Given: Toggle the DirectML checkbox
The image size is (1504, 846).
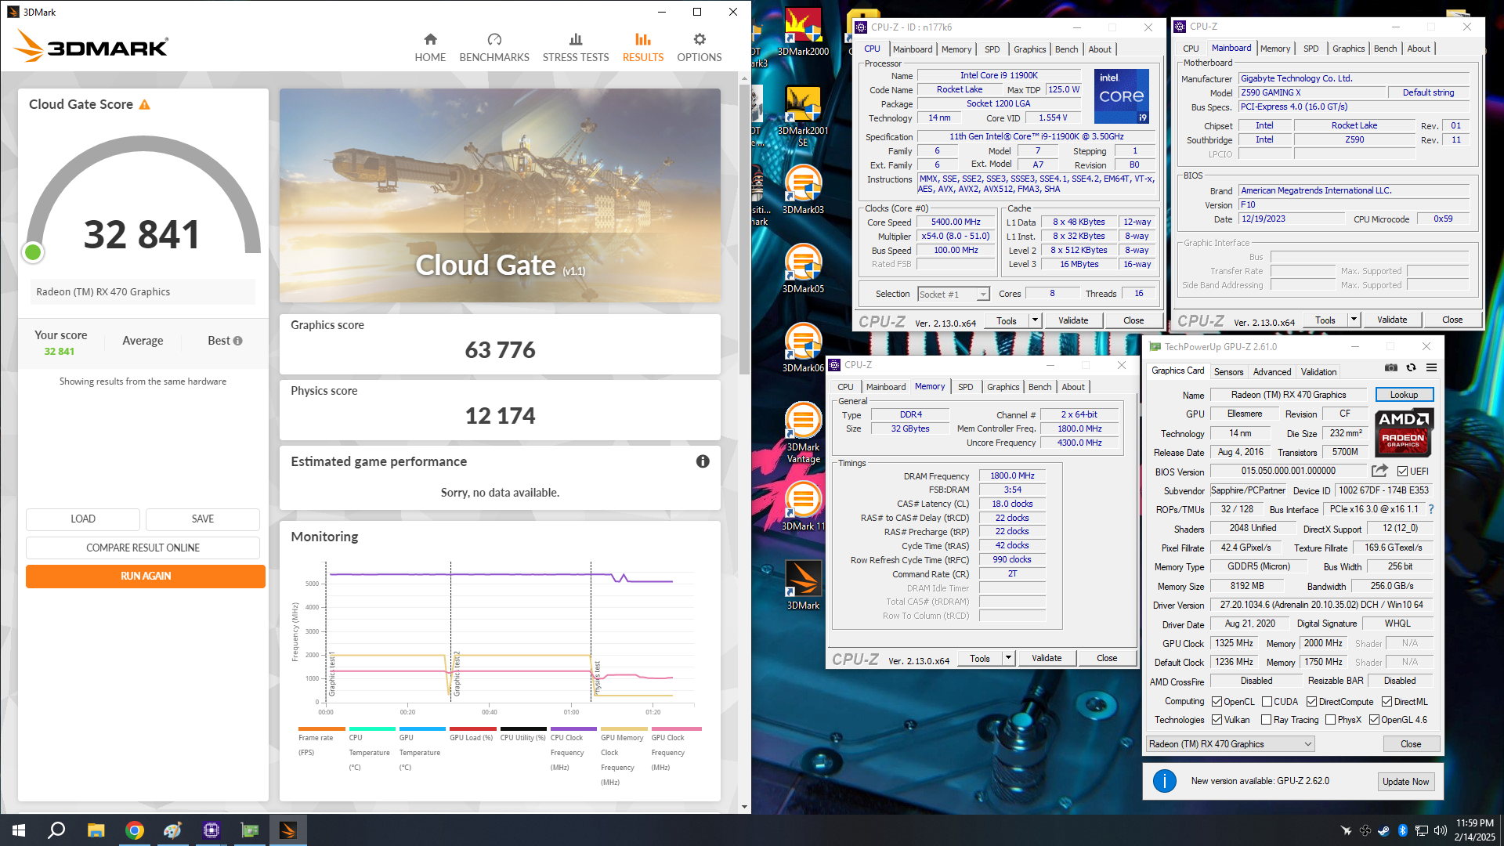Looking at the screenshot, I should point(1386,702).
